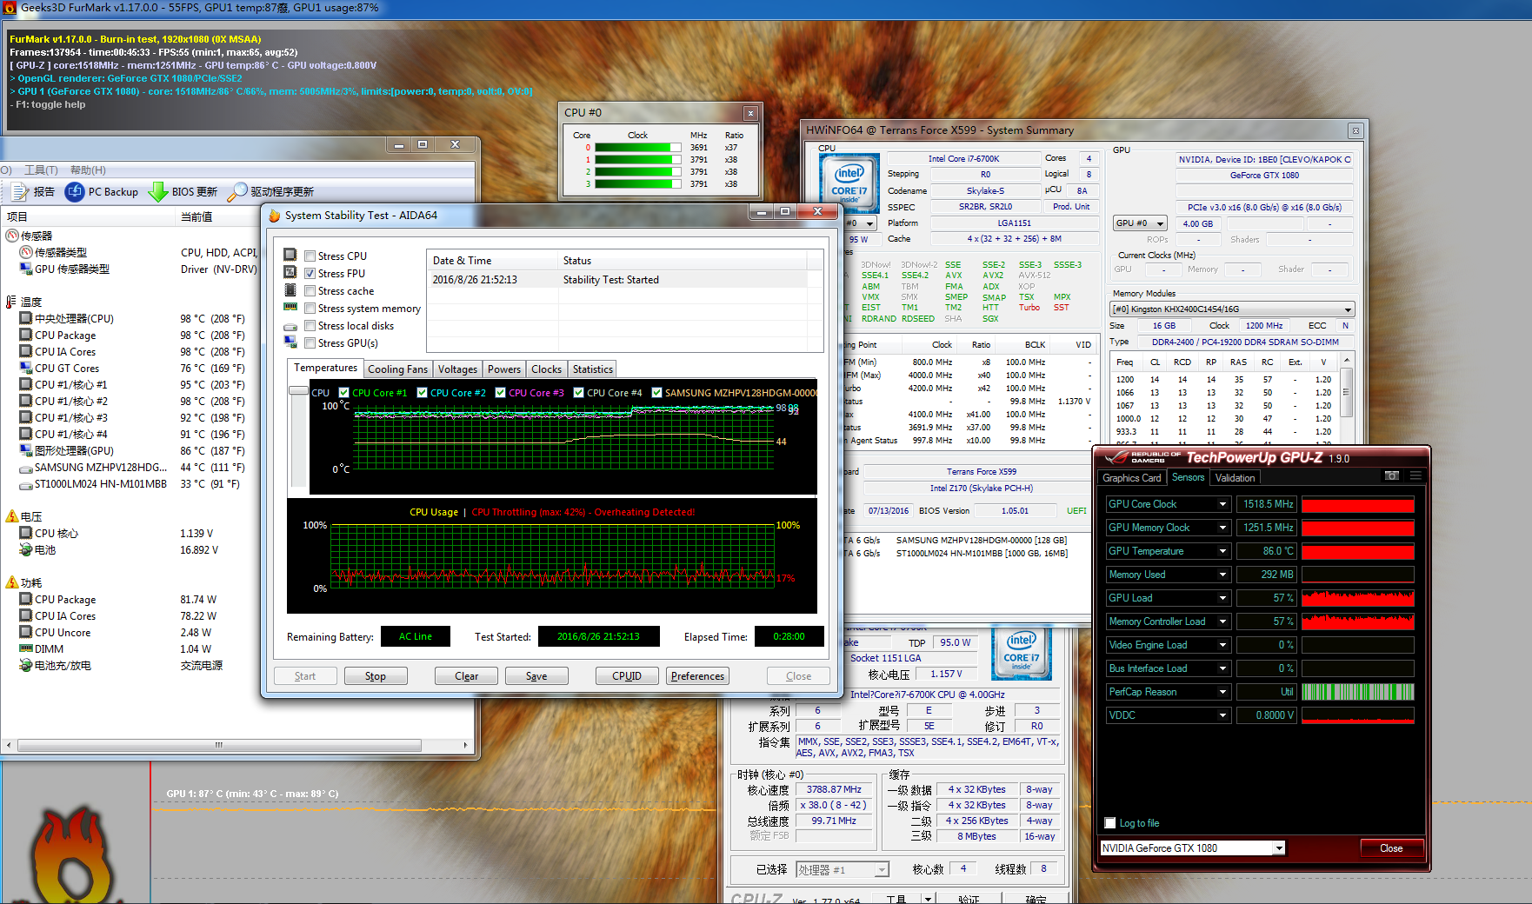This screenshot has height=904, width=1532.
Task: Open the GPU Core Clock sensor dropdown
Action: coord(1222,504)
